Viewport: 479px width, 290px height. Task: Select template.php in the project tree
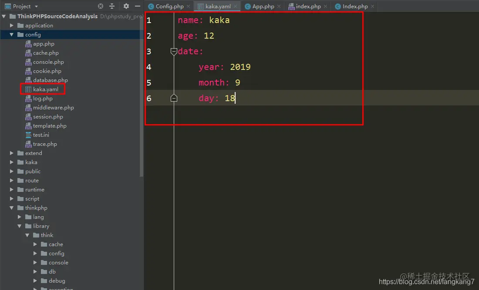(x=50, y=126)
